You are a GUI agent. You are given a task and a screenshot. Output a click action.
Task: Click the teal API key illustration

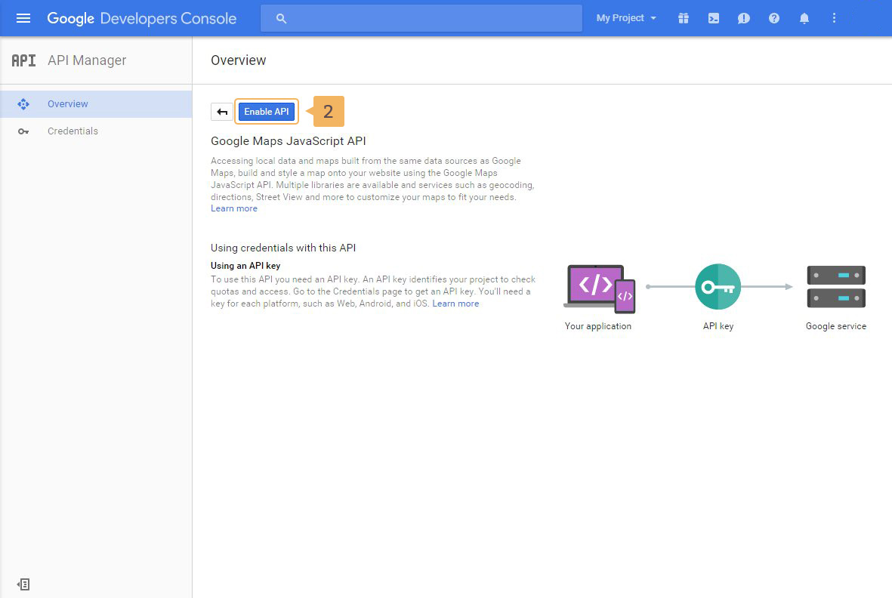pos(718,287)
